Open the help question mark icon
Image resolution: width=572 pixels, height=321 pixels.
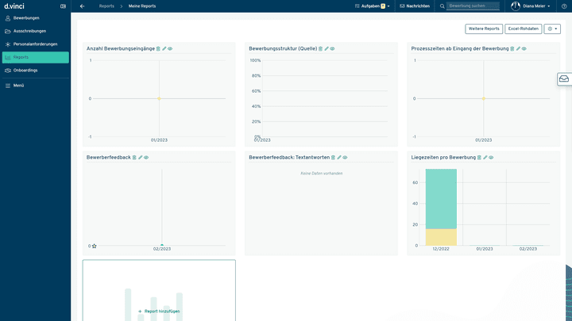565,6
